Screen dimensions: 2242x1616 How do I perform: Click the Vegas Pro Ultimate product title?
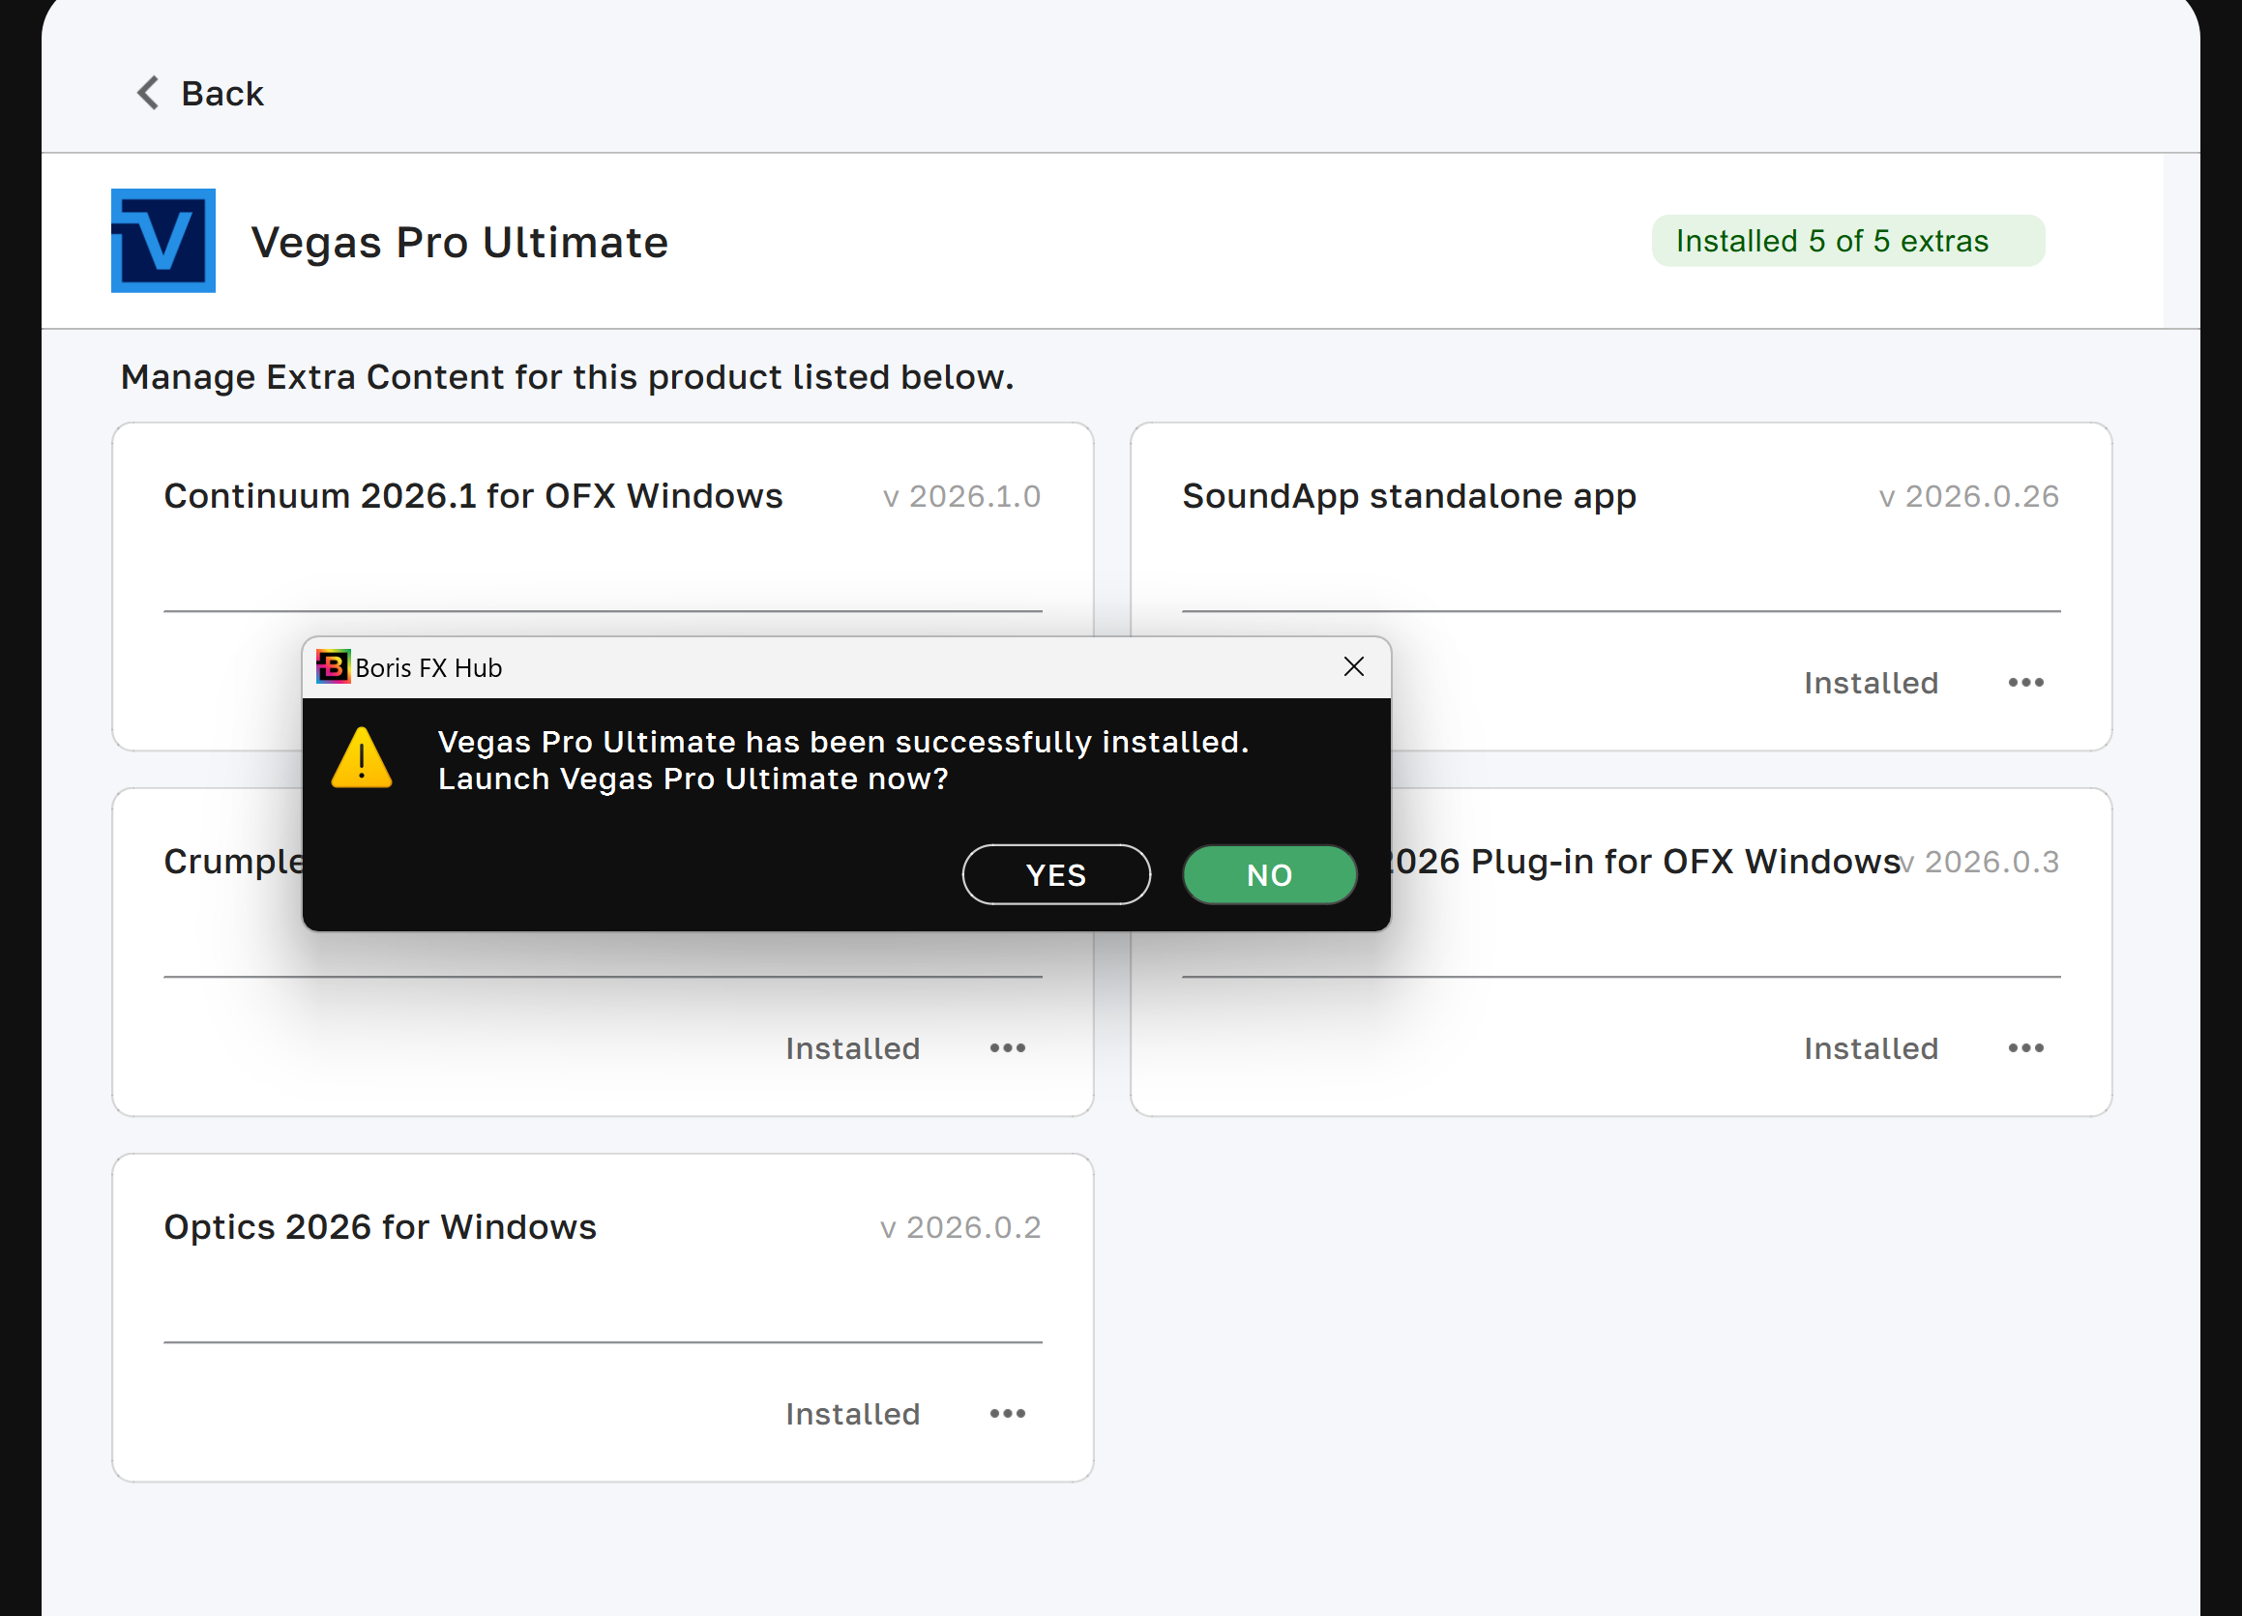(x=459, y=242)
